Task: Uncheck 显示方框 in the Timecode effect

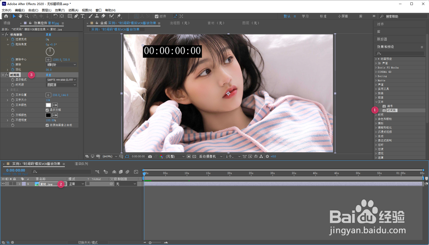Action: pyautogui.click(x=47, y=110)
